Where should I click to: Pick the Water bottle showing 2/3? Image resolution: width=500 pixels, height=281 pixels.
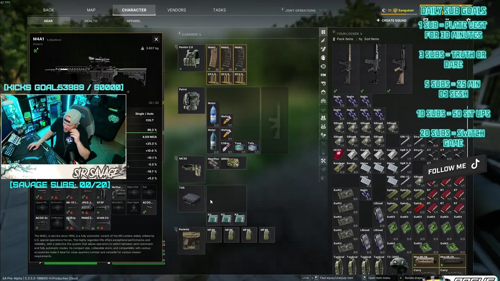(x=213, y=114)
